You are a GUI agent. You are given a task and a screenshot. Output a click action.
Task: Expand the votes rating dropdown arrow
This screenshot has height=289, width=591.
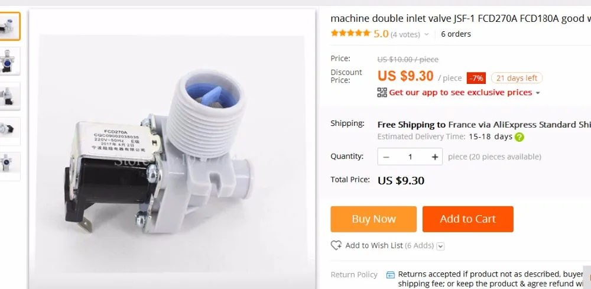pos(427,35)
